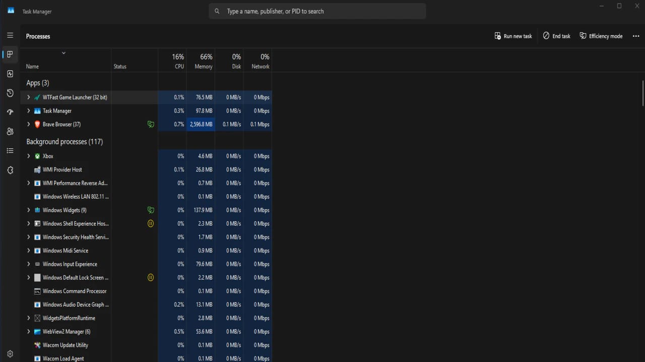The height and width of the screenshot is (362, 645).
Task: Open Task Manager settings gear
Action: (x=10, y=353)
